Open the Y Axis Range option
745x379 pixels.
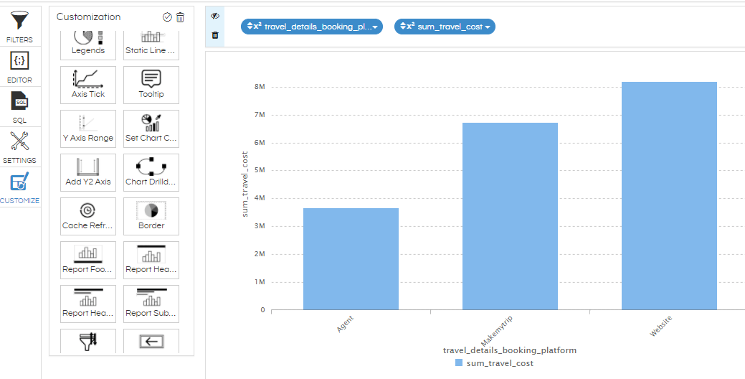pos(88,128)
